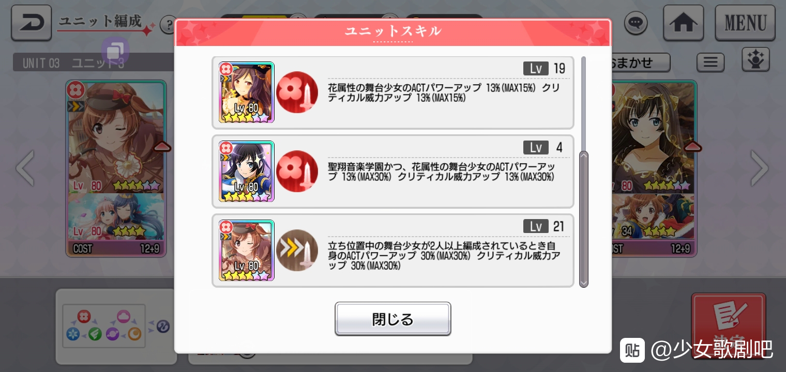Open the chat speech bubble icon
This screenshot has height=372, width=786.
click(x=636, y=23)
